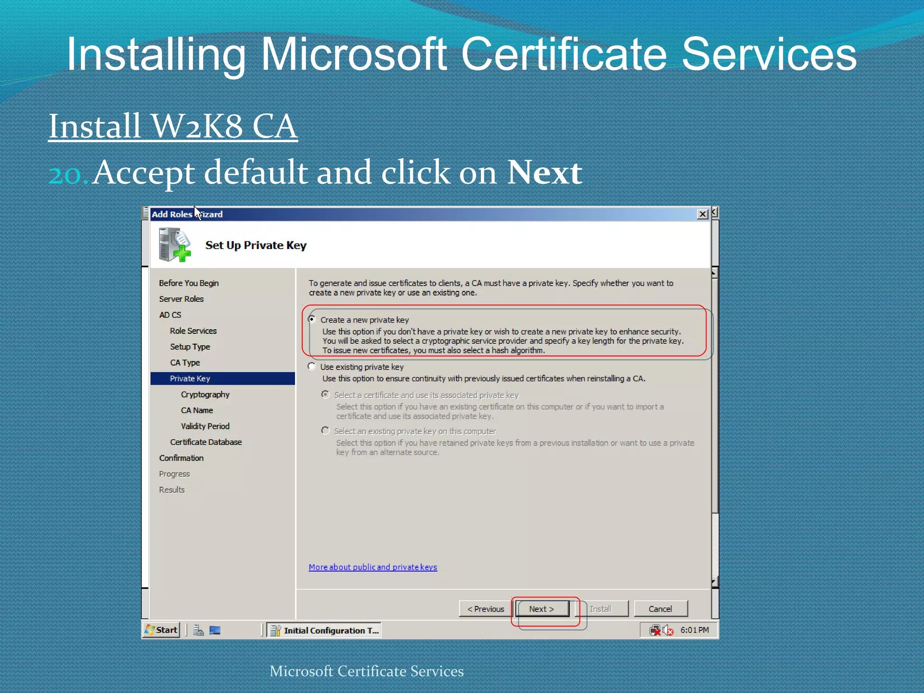Image resolution: width=924 pixels, height=693 pixels.
Task: Click the muted volume tray icon
Action: [668, 630]
